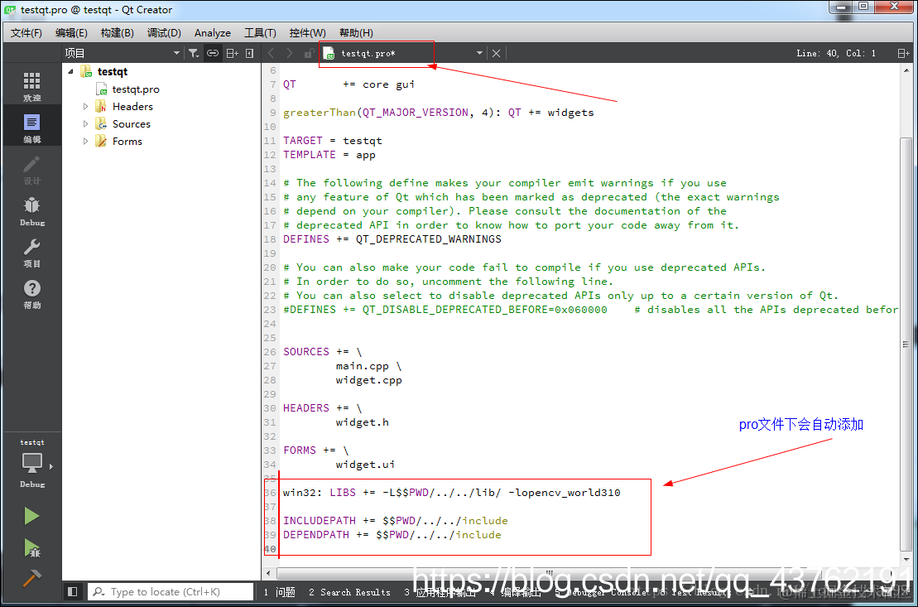
Task: Select the Forms folder in tree
Action: [127, 142]
